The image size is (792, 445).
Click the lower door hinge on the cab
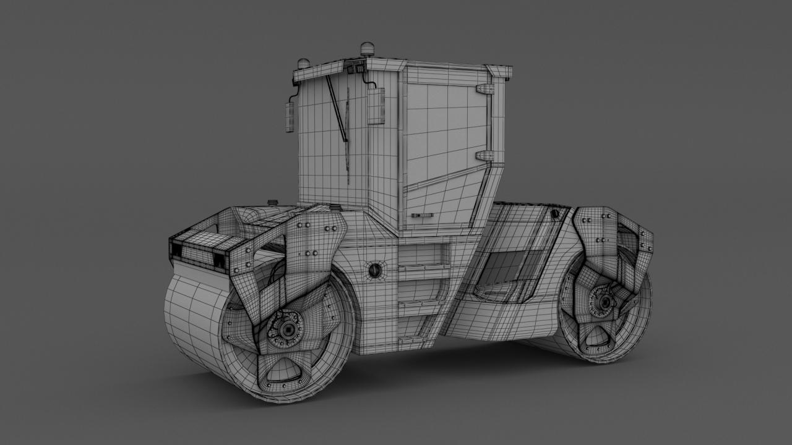(x=485, y=156)
